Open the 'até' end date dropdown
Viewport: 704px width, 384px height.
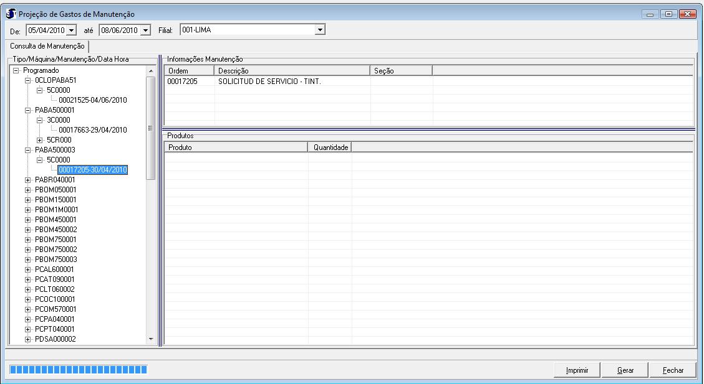tap(146, 30)
